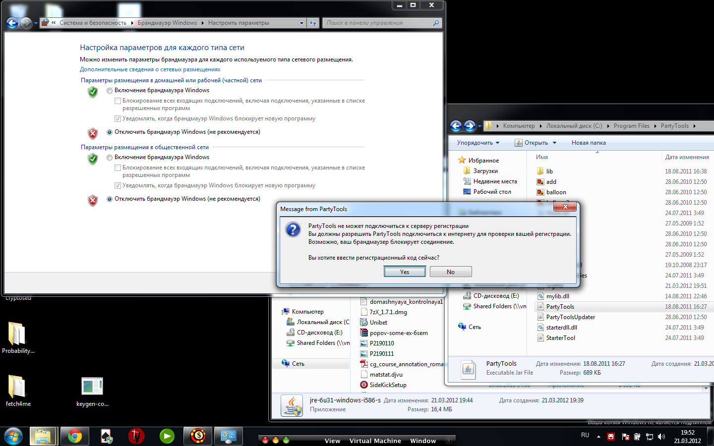Toggle notify checkbox under home network settings

(x=118, y=118)
